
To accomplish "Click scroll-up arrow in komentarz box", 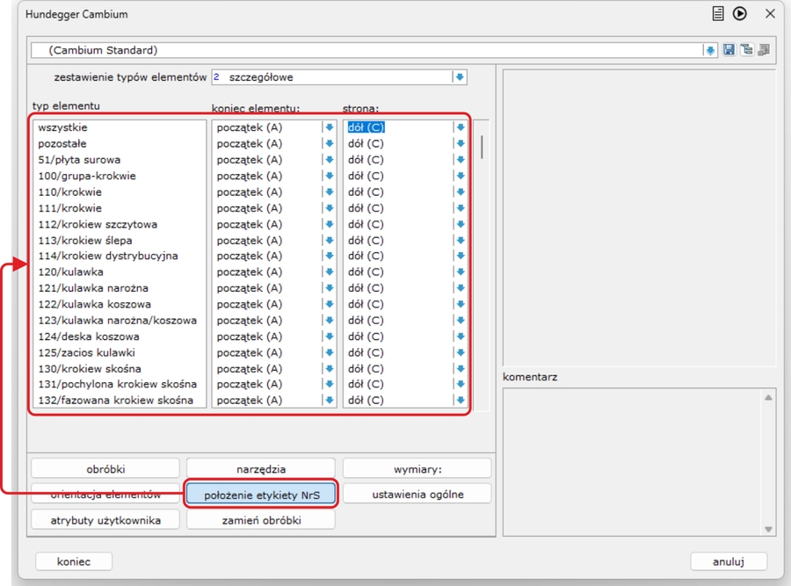I will tap(769, 398).
